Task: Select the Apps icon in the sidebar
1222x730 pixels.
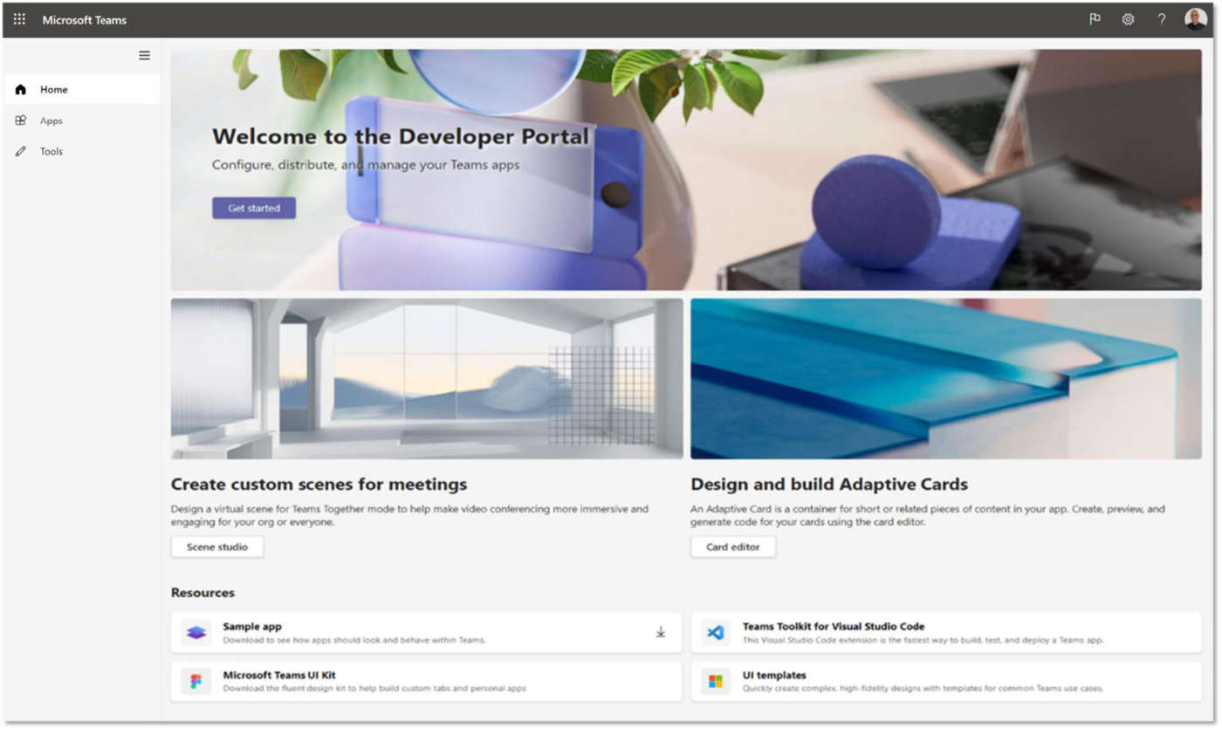Action: pos(20,120)
